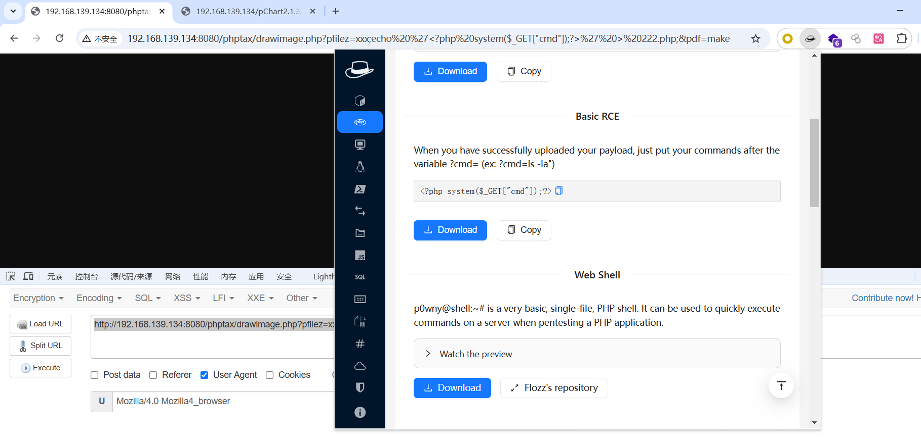Open the cloud feed icon in sidebar

(x=360, y=366)
